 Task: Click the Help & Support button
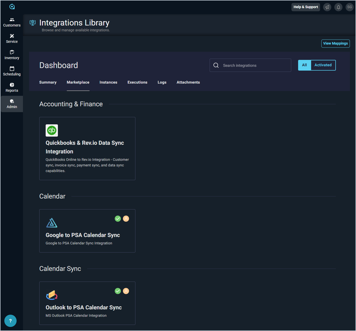coord(306,7)
